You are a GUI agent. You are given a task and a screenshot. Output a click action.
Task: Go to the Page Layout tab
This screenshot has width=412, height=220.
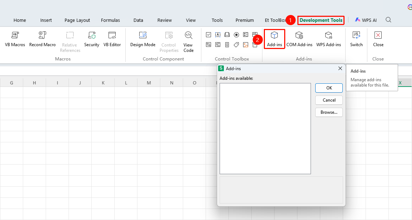77,20
